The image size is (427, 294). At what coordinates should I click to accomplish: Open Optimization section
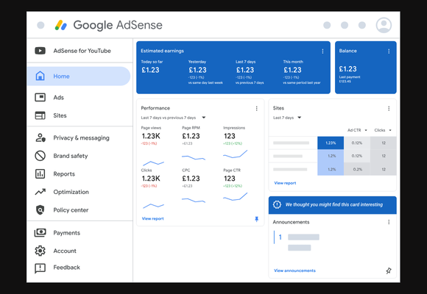80,192
